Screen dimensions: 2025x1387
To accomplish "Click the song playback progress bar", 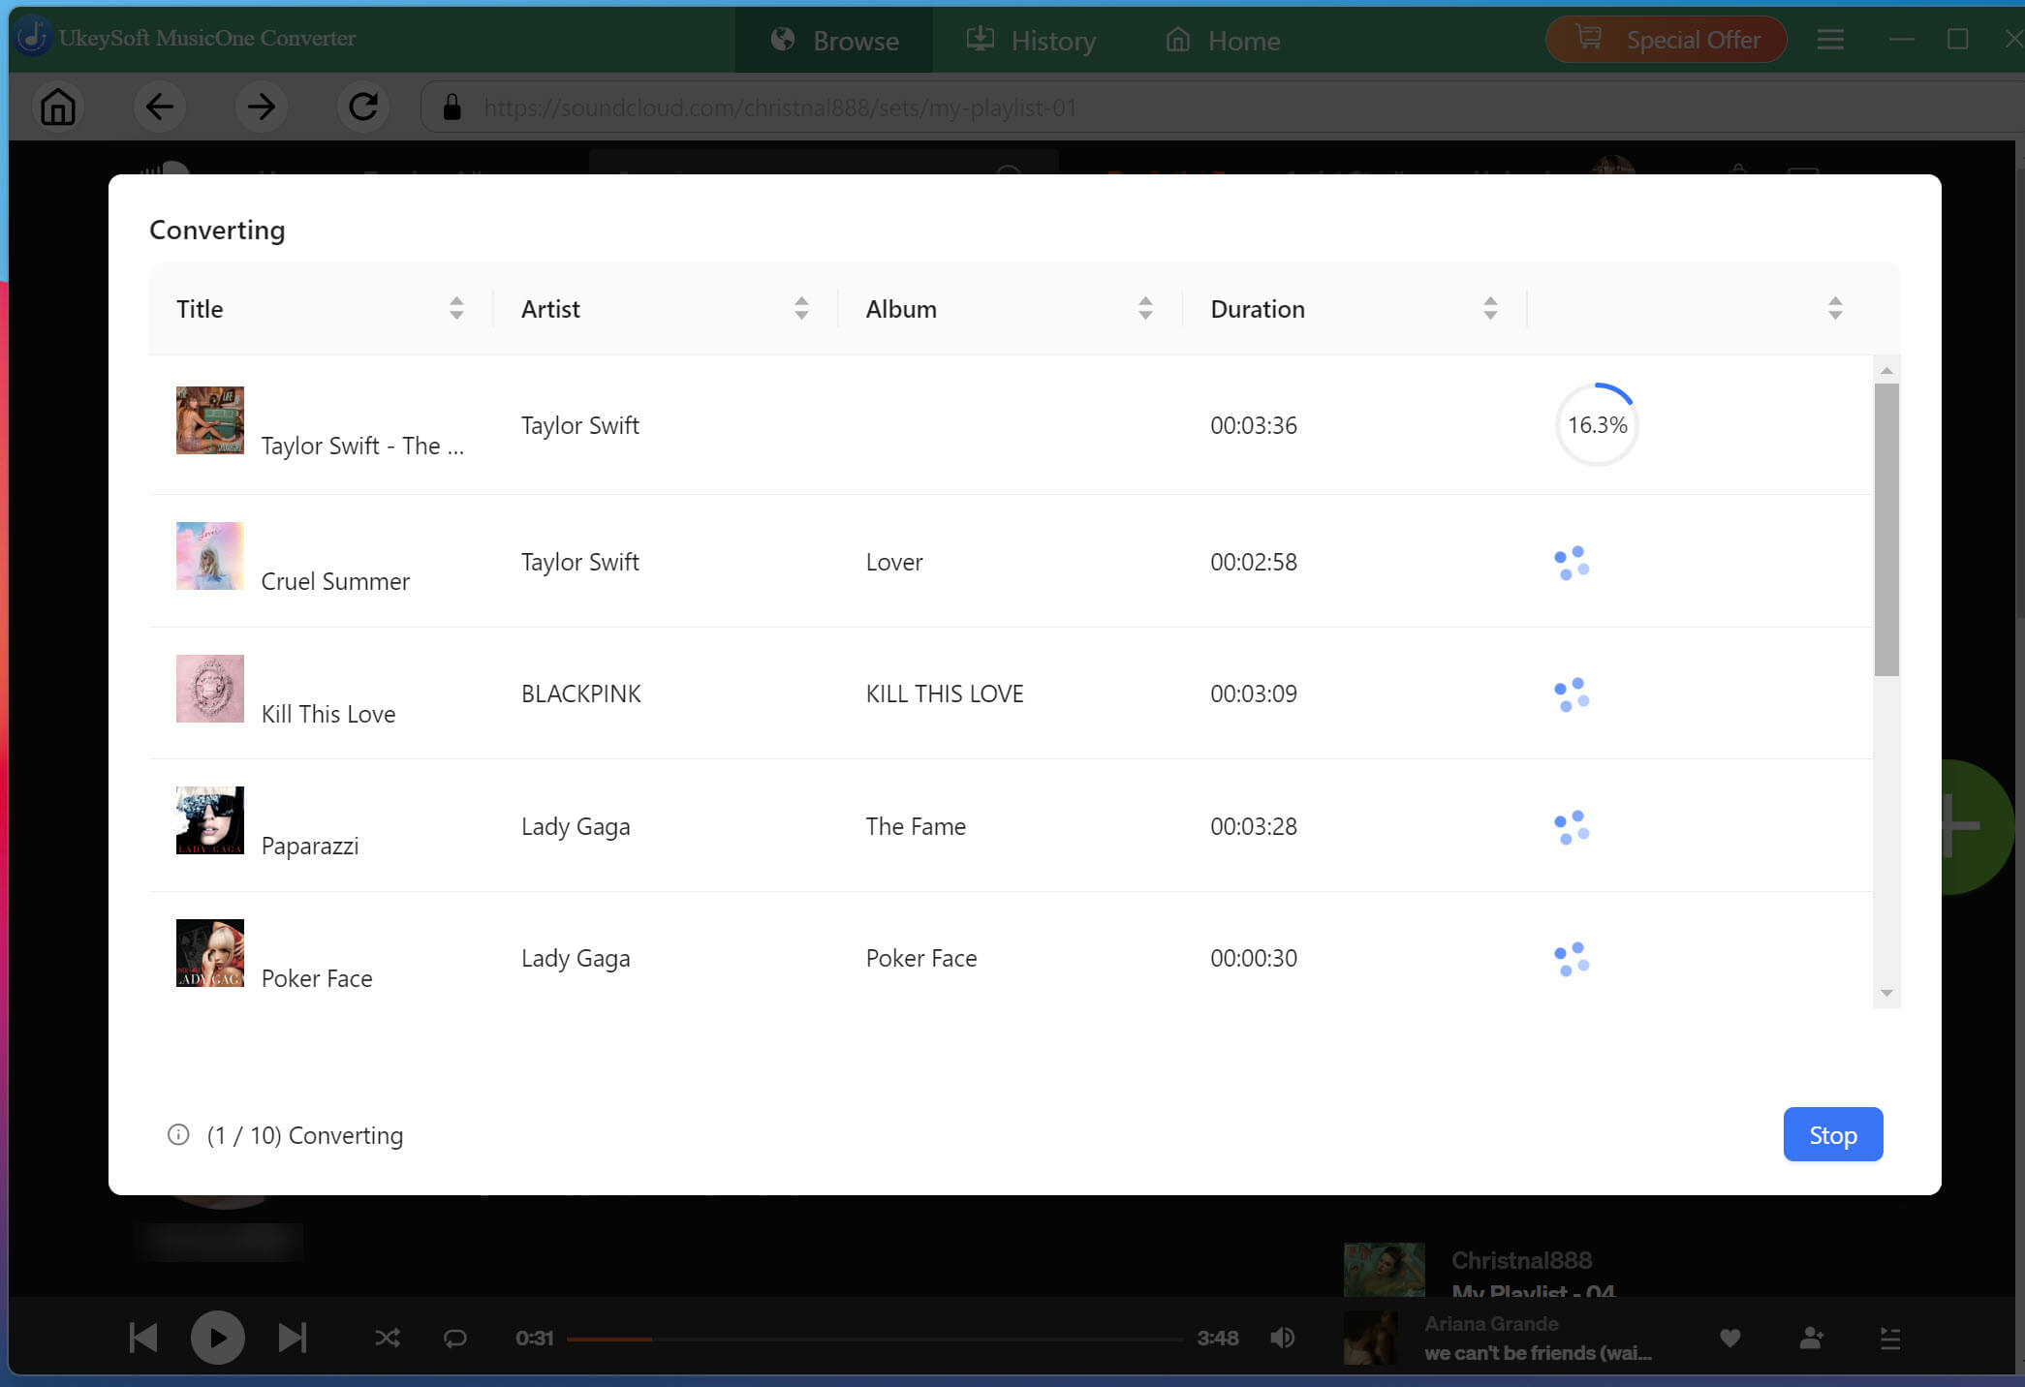I will point(875,1339).
